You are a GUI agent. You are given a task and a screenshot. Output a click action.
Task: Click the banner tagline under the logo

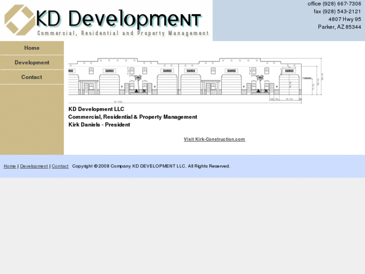123,33
